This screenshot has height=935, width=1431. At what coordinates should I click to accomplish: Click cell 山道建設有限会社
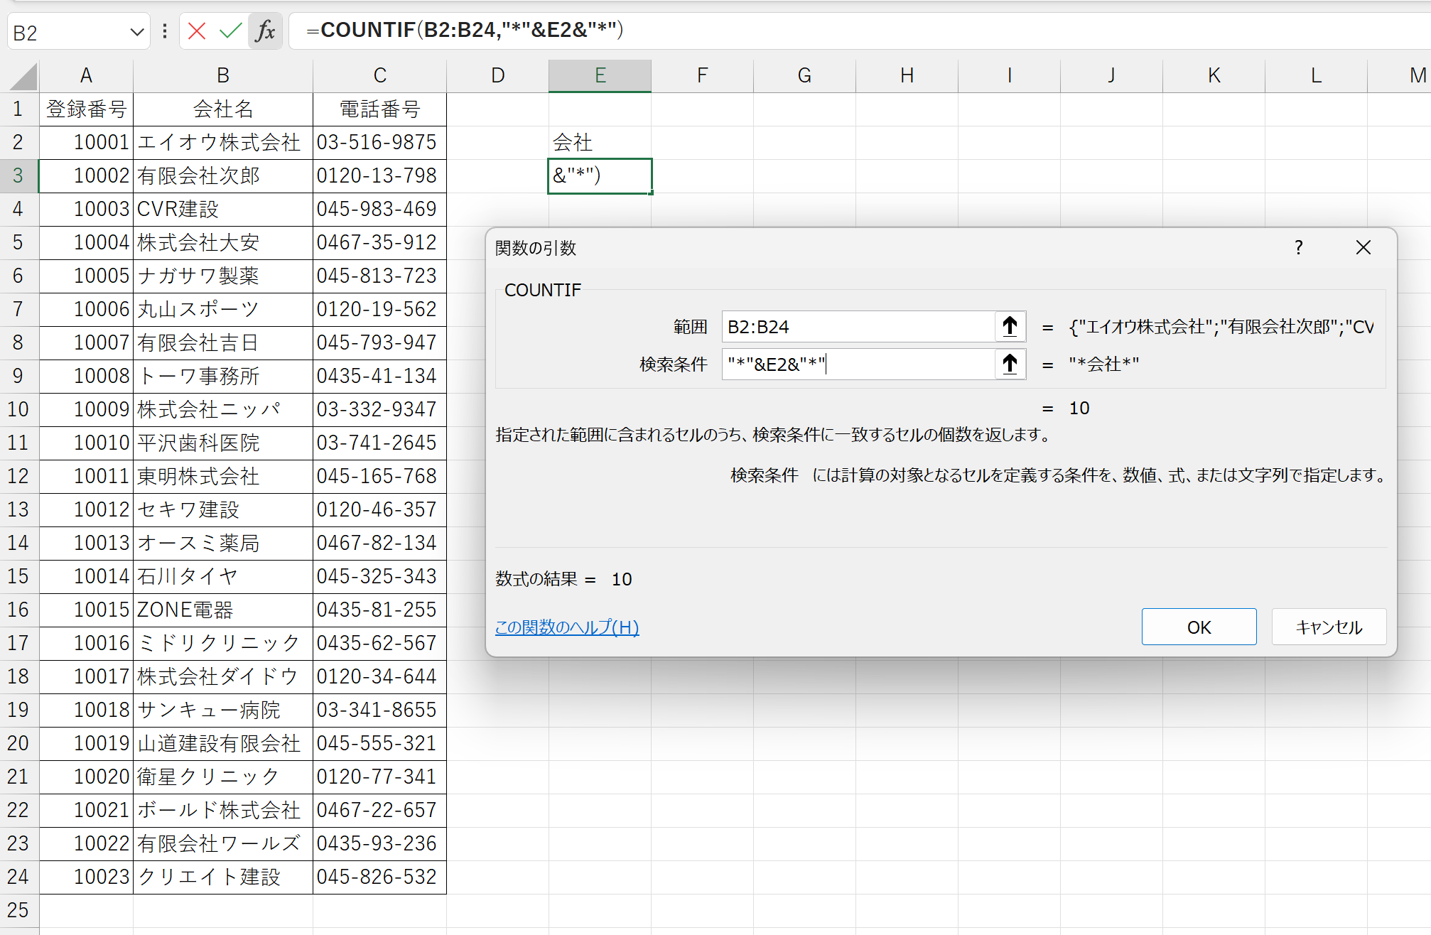[x=223, y=743]
